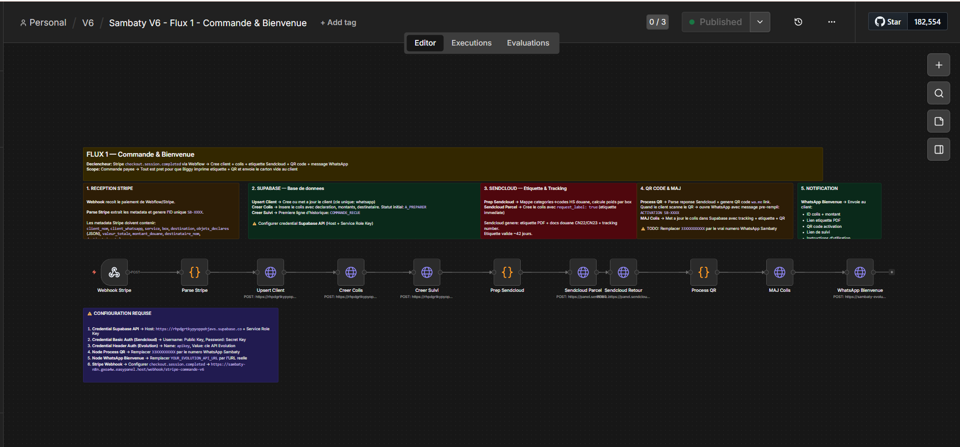This screenshot has width=960, height=447.
Task: Click the WhatsApp Bienvenue node
Action: (x=860, y=272)
